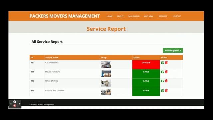Click the All Service Report subheading
This screenshot has width=213, height=120.
pos(47,42)
